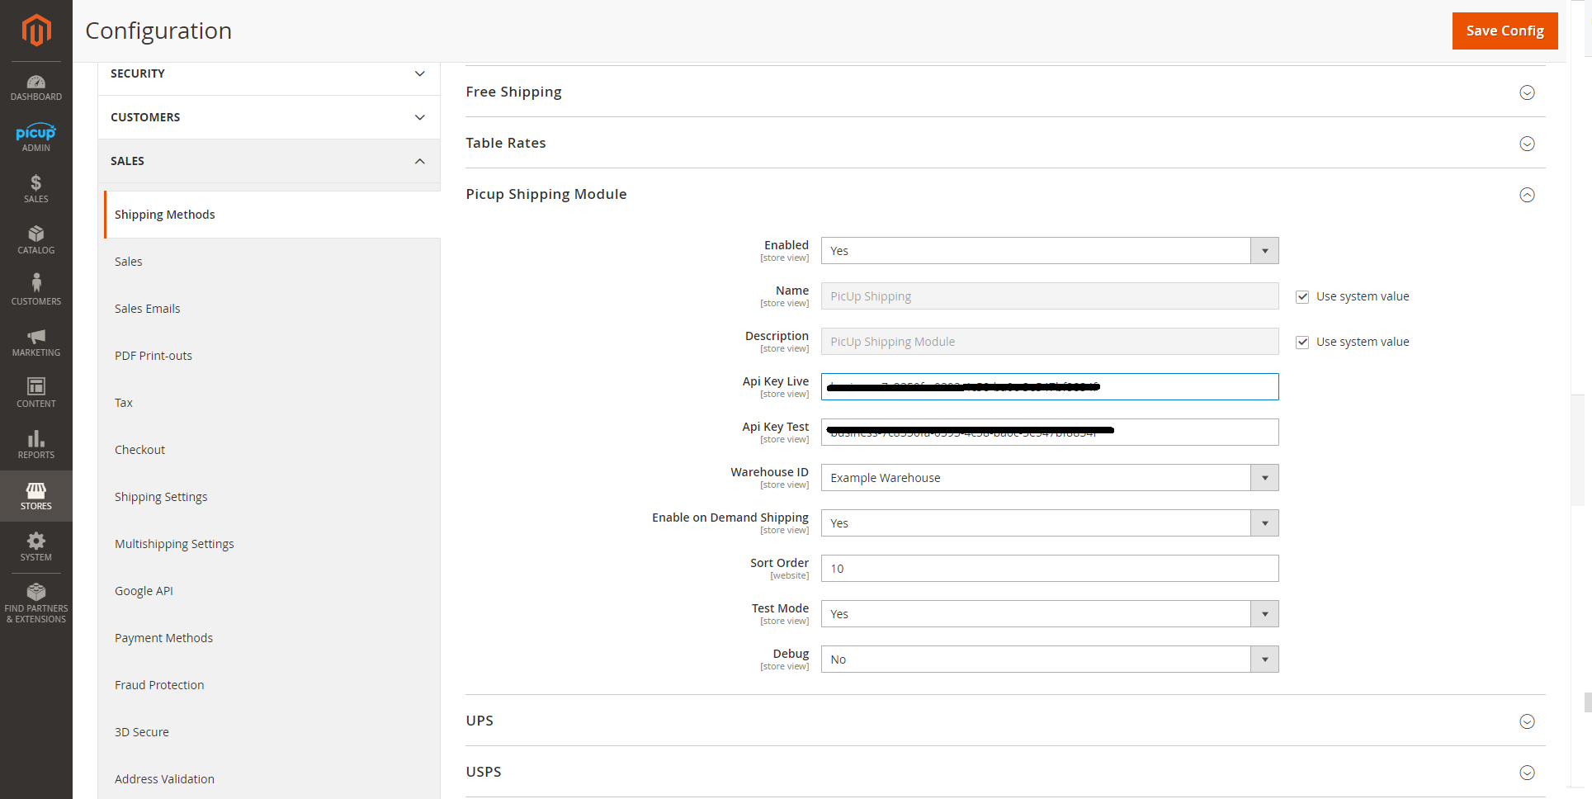Click the UPS section title
Image resolution: width=1592 pixels, height=799 pixels.
[479, 721]
